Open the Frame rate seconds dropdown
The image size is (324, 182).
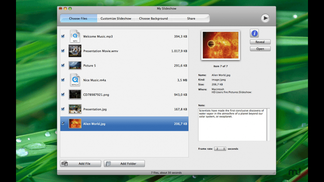click(x=220, y=149)
